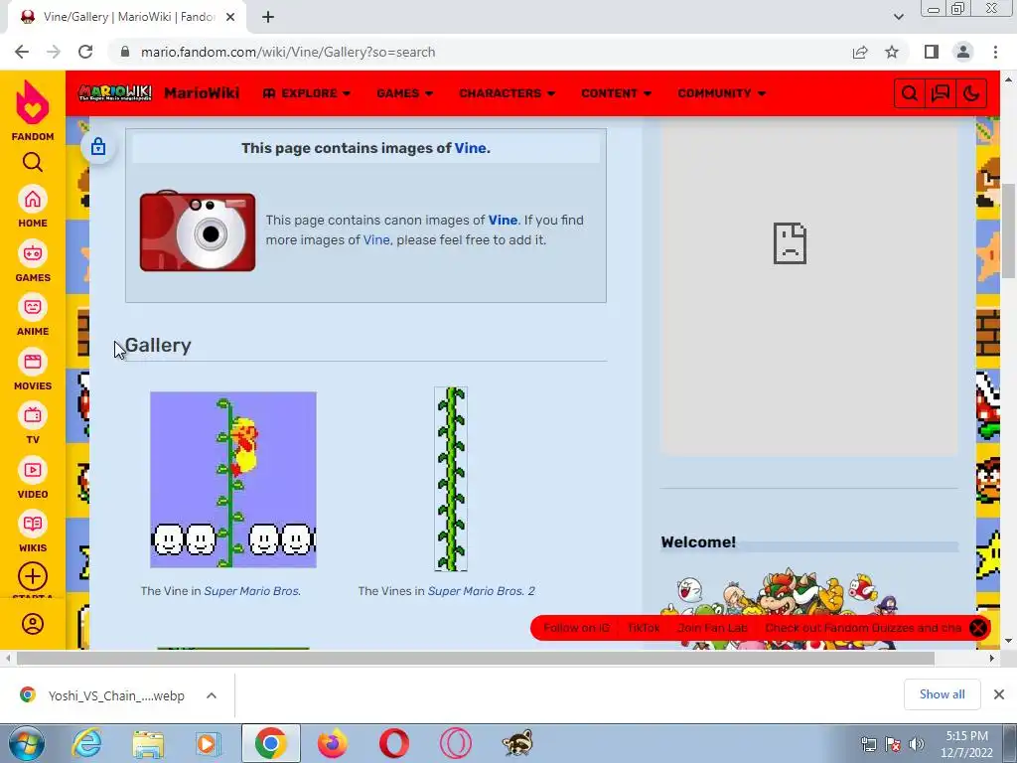
Task: Click MarioWiki title link
Action: 202,93
